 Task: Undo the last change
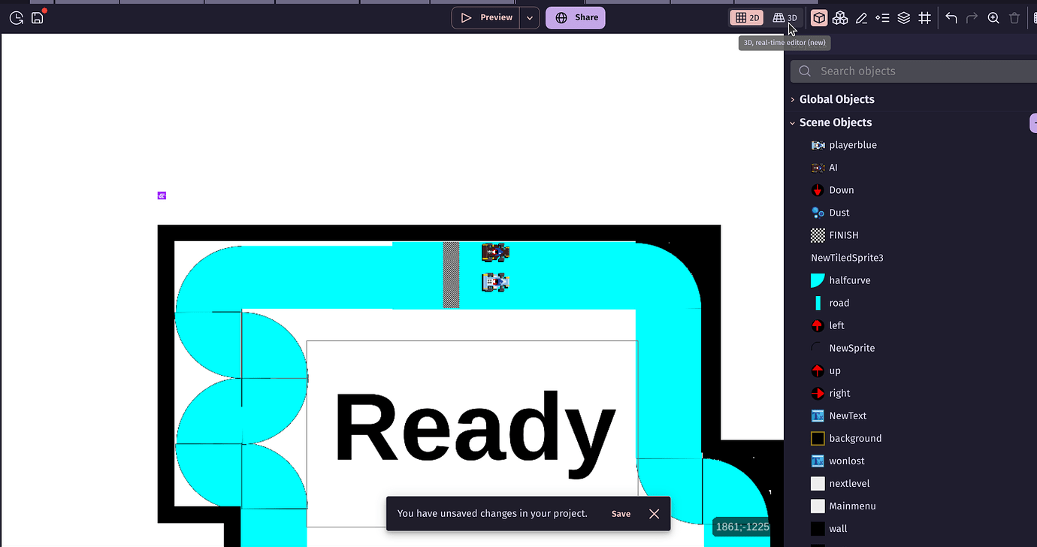point(951,18)
